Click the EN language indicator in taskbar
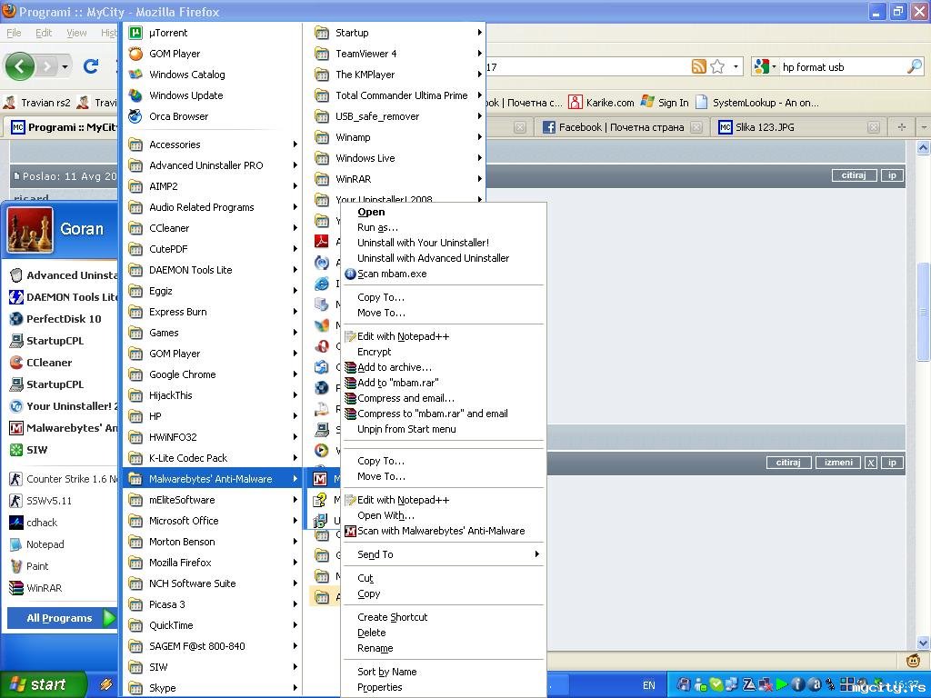Screen dimensions: 931x698 [x=649, y=685]
